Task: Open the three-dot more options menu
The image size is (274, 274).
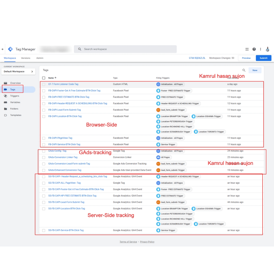Action: point(261,49)
